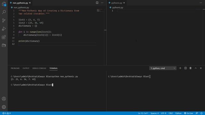Open more actions for left editor

(102, 3)
